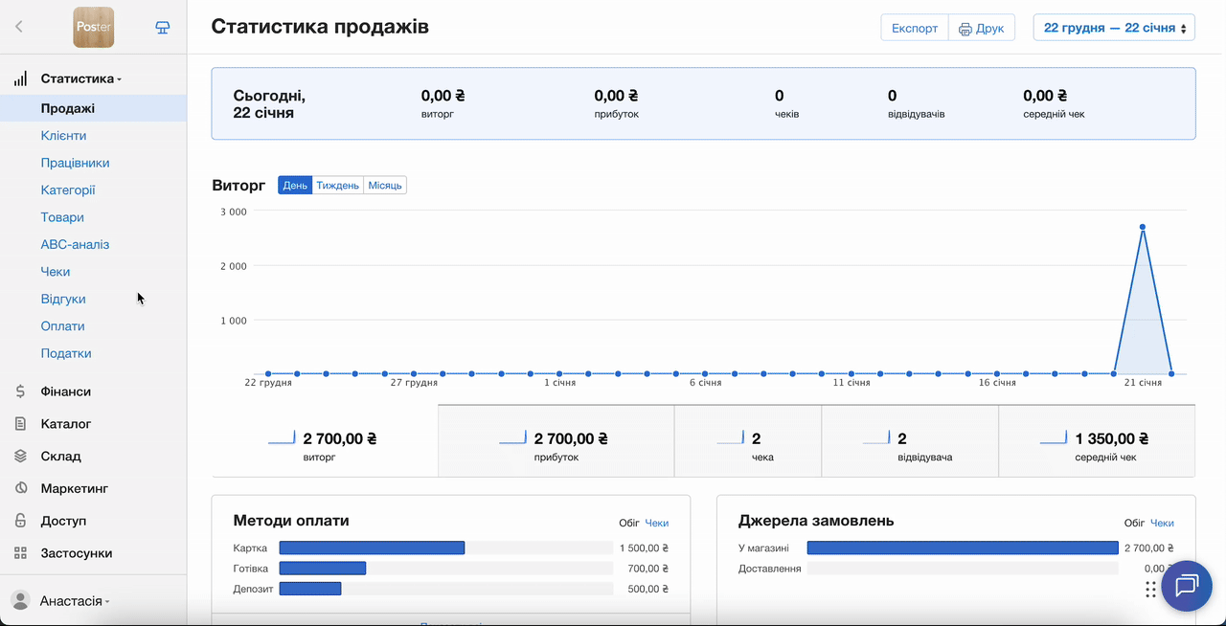Image resolution: width=1226 pixels, height=626 pixels.
Task: Open the POS terminal icon
Action: click(x=163, y=27)
